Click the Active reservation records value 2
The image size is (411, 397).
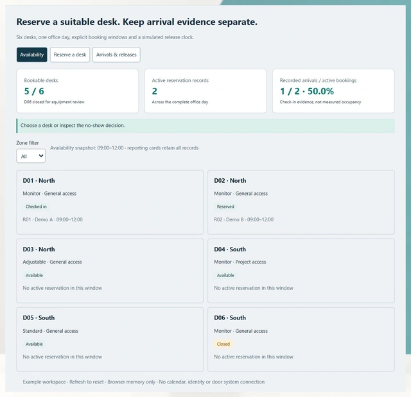[x=155, y=91]
